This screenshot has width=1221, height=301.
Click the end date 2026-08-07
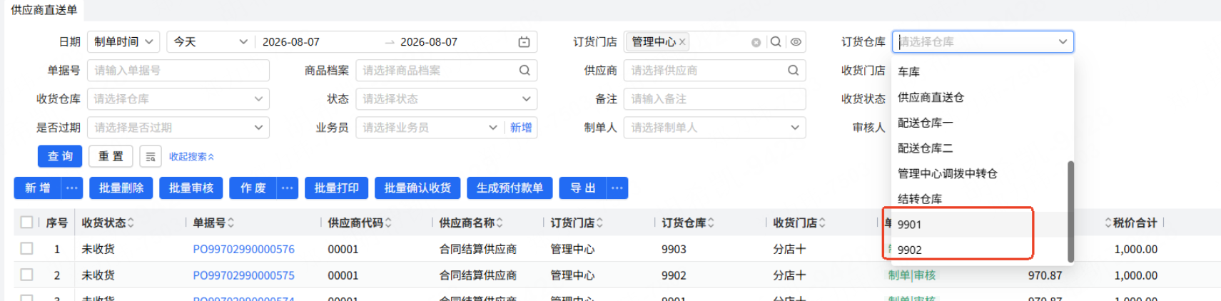point(429,42)
